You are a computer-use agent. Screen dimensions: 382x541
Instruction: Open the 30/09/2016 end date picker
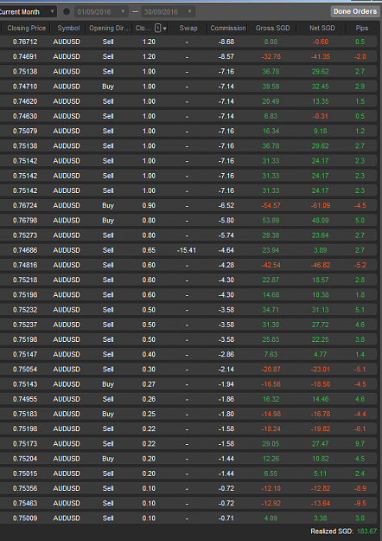point(168,12)
